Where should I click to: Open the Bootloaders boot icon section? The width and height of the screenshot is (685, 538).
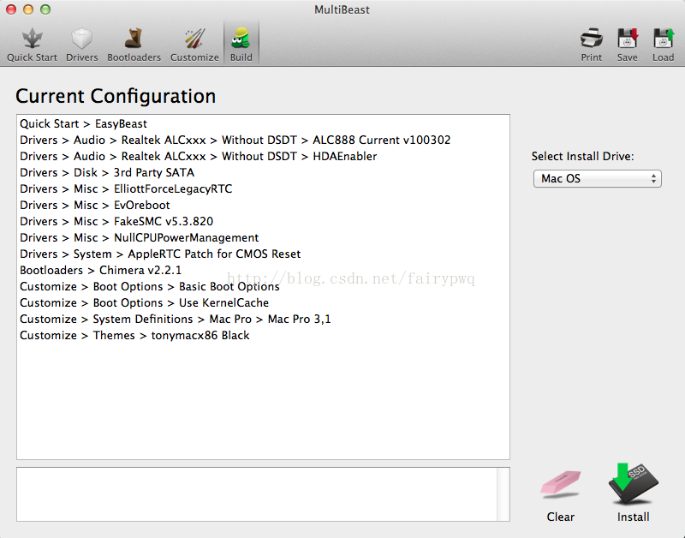coord(134,45)
